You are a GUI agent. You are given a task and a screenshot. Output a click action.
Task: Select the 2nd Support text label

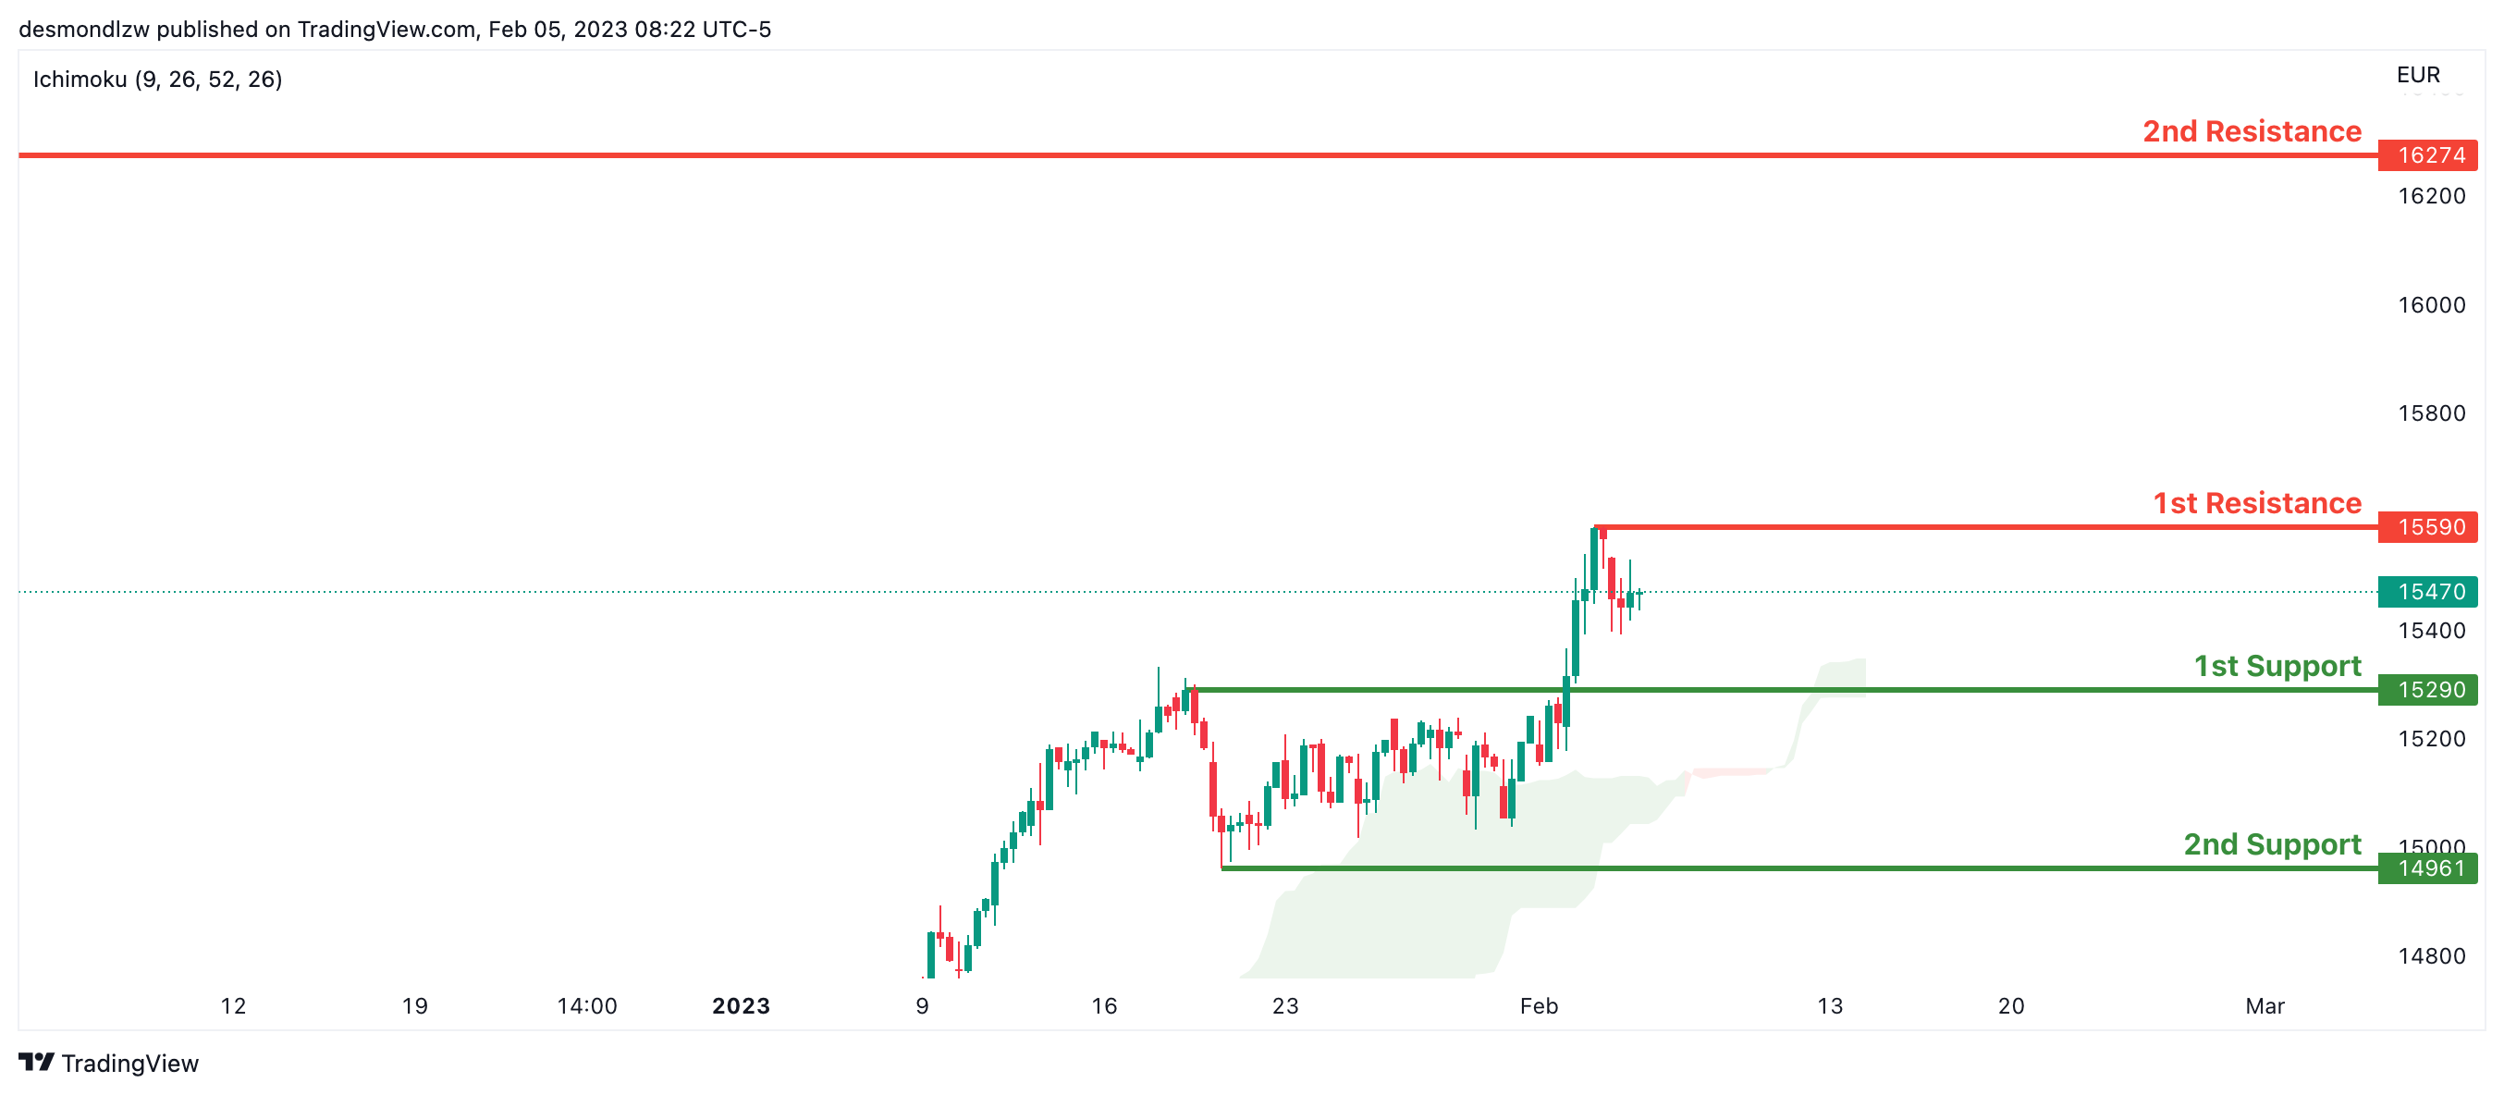(x=2272, y=844)
